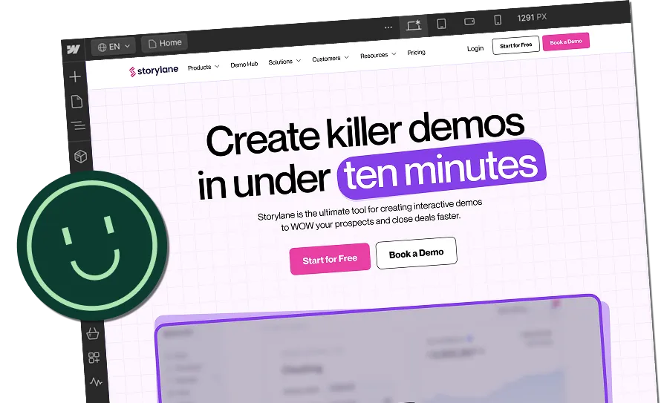This screenshot has height=403, width=664.
Task: Select the 'Storylane is the ultimate tool' paragraph
Action: point(370,215)
